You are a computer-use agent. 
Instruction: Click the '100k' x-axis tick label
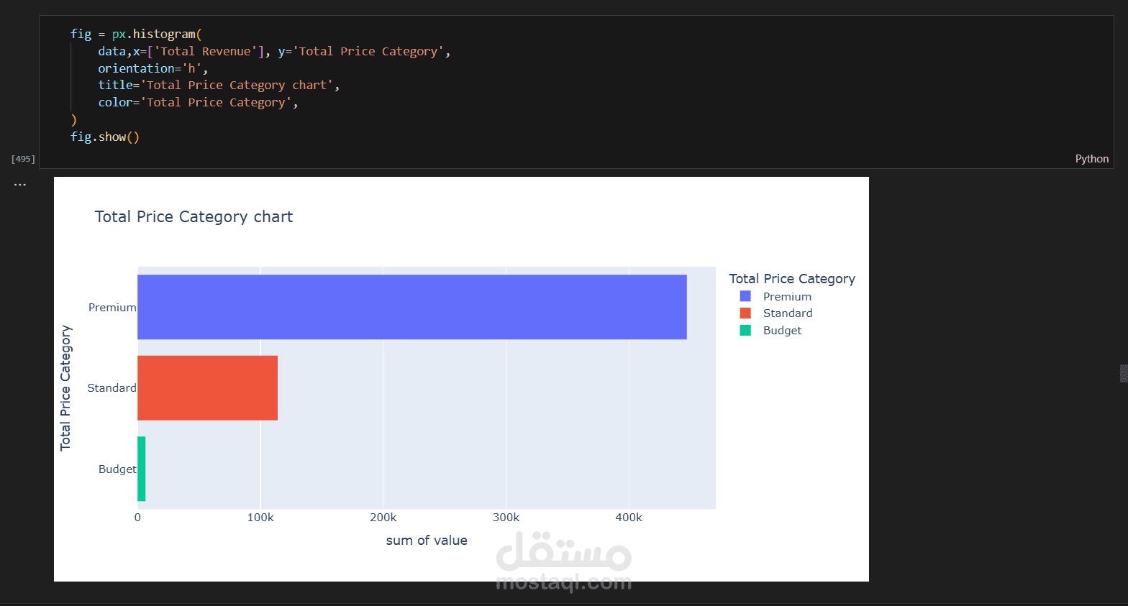260,518
